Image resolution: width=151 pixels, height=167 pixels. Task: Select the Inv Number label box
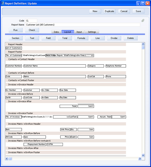click(13, 90)
